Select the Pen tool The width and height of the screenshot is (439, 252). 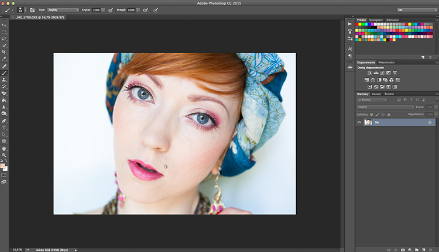pos(4,121)
